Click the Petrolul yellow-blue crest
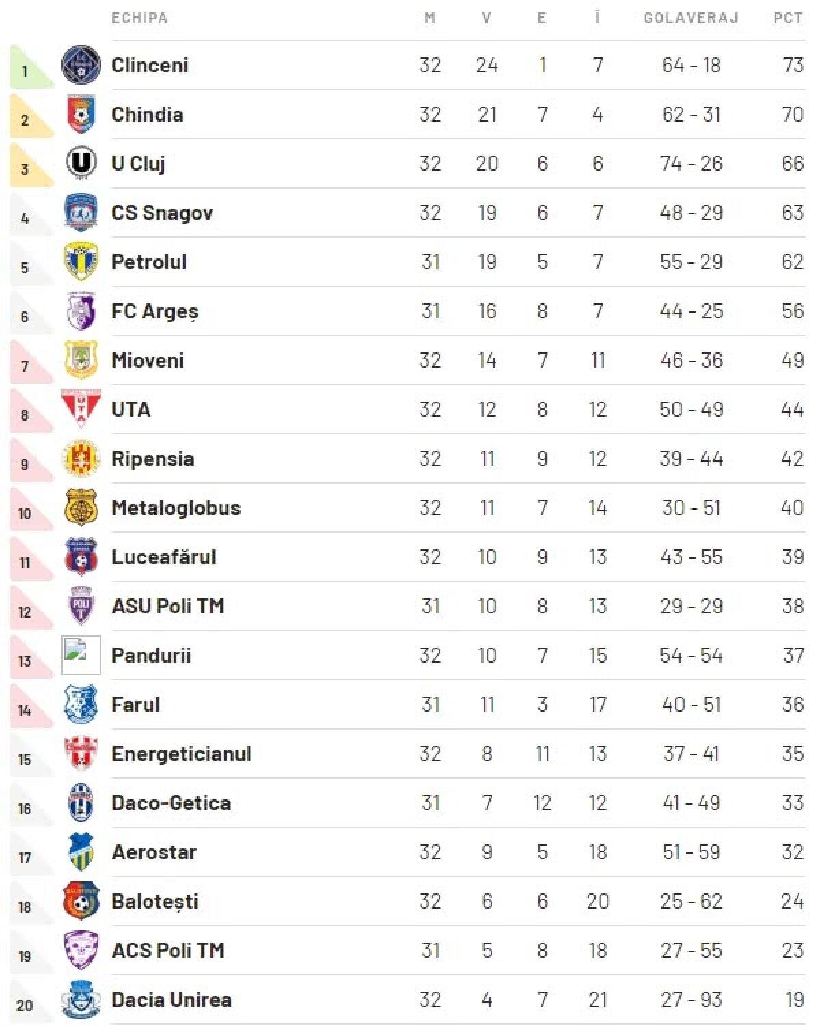Viewport: 820px width, 1026px height. 81,262
